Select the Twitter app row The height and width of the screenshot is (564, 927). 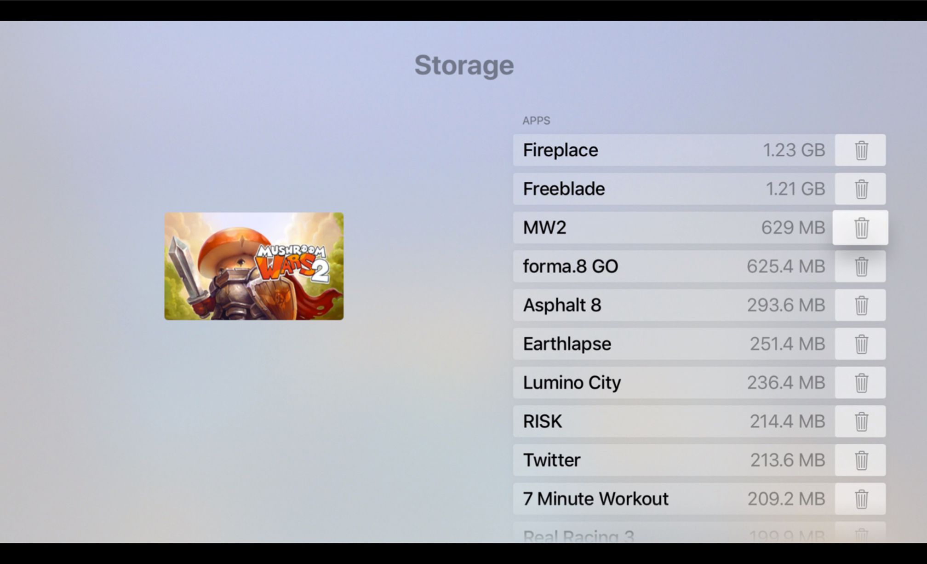pyautogui.click(x=674, y=460)
